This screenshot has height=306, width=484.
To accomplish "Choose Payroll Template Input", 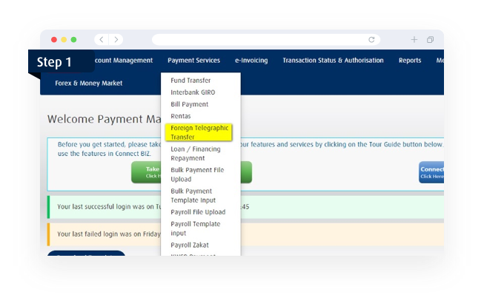I will (x=196, y=228).
